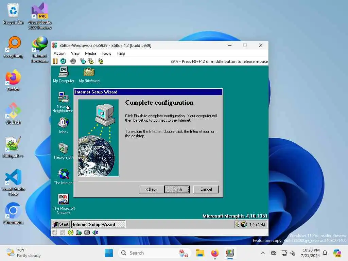Click the grey ACPI shutdown power icon
The height and width of the screenshot is (261, 348).
(x=73, y=61)
